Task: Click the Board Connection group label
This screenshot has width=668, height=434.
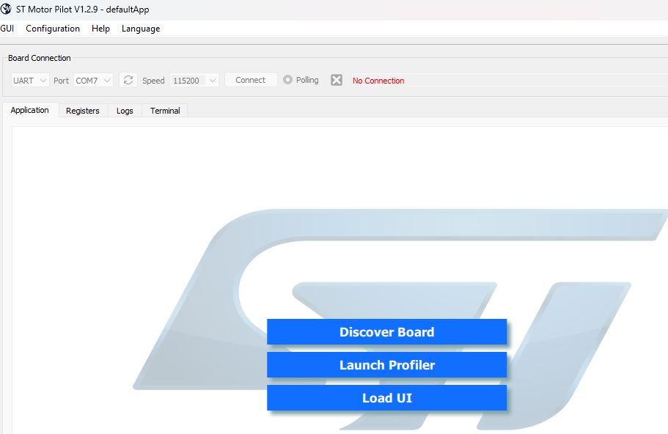Action: [39, 58]
